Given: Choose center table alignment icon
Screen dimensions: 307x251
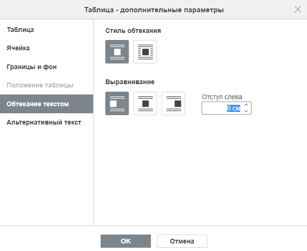Looking at the screenshot, I should coord(145,103).
